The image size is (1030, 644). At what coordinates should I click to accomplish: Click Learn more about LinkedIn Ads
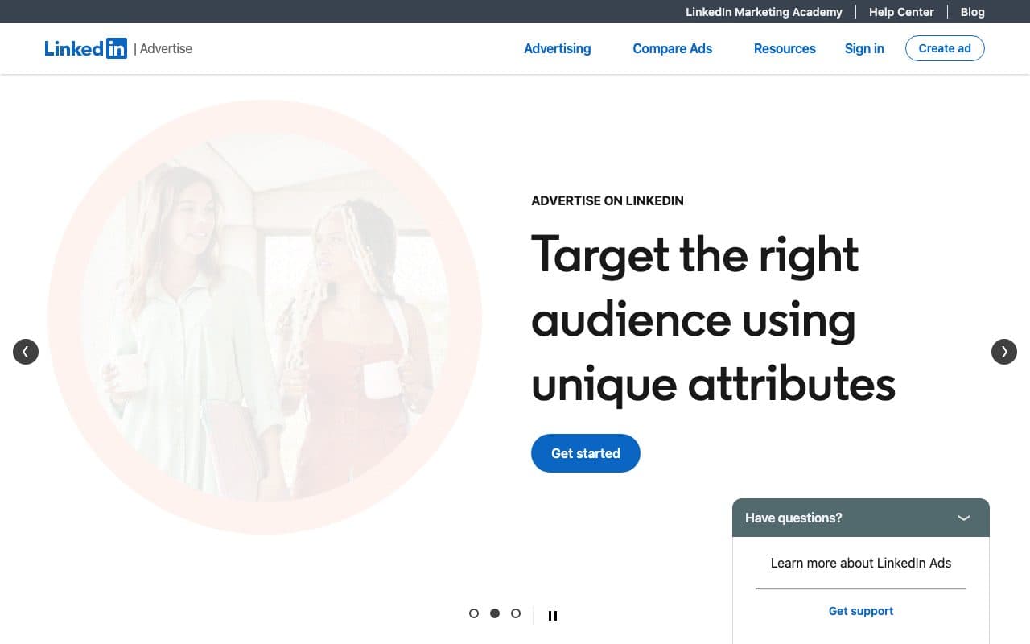pyautogui.click(x=861, y=563)
